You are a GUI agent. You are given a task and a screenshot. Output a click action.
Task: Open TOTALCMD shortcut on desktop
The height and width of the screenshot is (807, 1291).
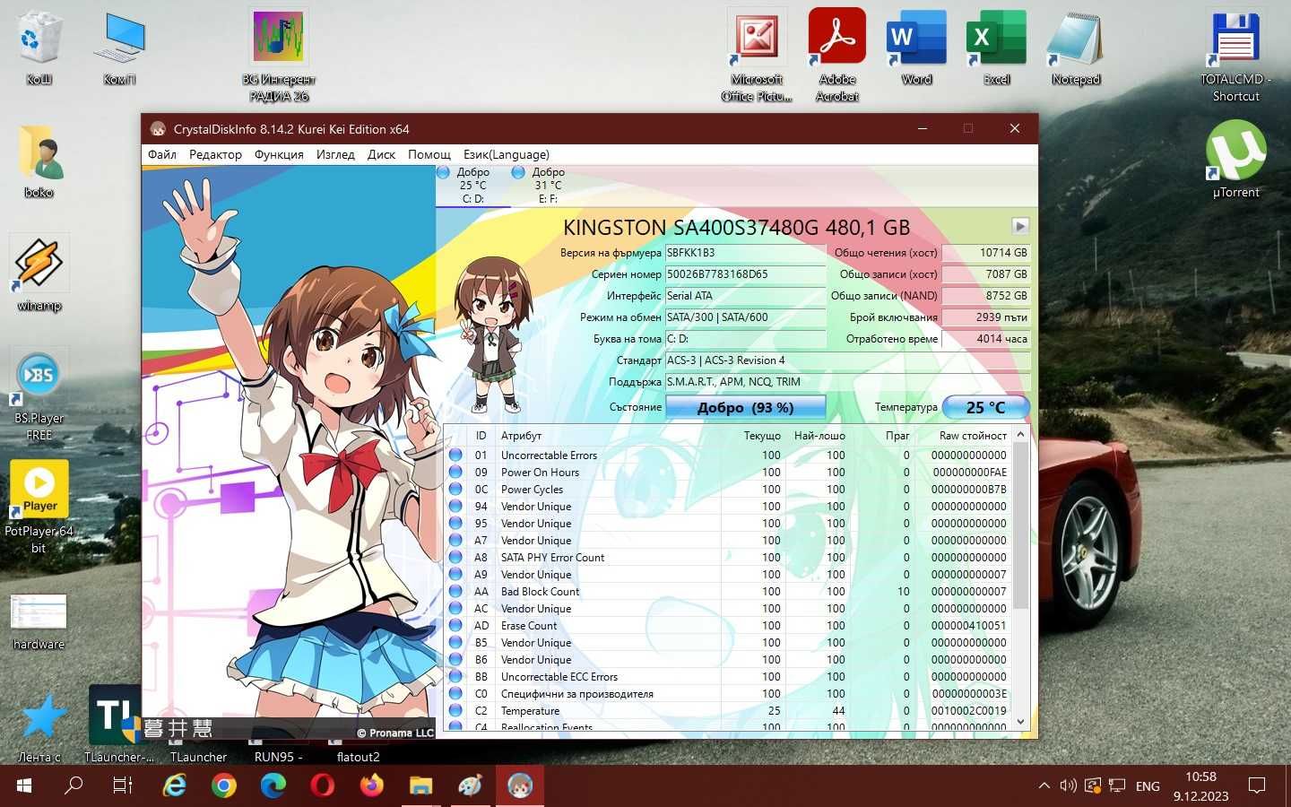[x=1236, y=56]
